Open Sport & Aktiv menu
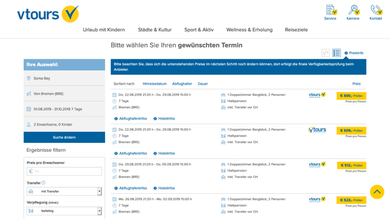This screenshot has width=390, height=219. 199,29
